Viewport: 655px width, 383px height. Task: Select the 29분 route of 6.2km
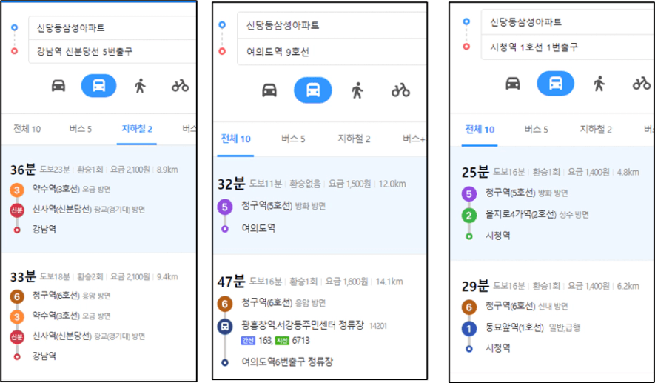pos(552,316)
